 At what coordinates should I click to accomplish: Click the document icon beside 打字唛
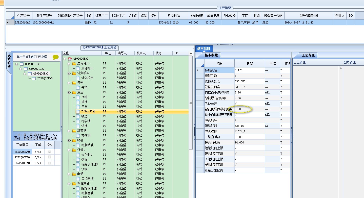point(78,121)
